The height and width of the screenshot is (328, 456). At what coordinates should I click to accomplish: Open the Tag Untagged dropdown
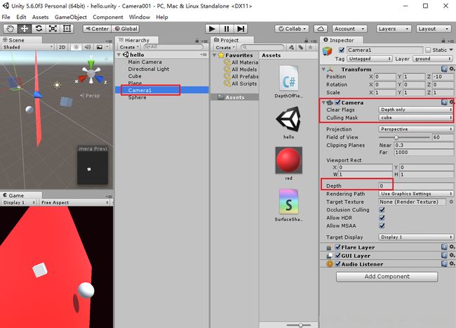click(370, 59)
